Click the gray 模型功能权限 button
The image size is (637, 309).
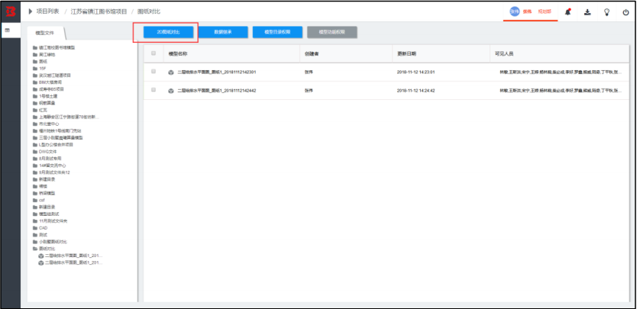tap(332, 32)
